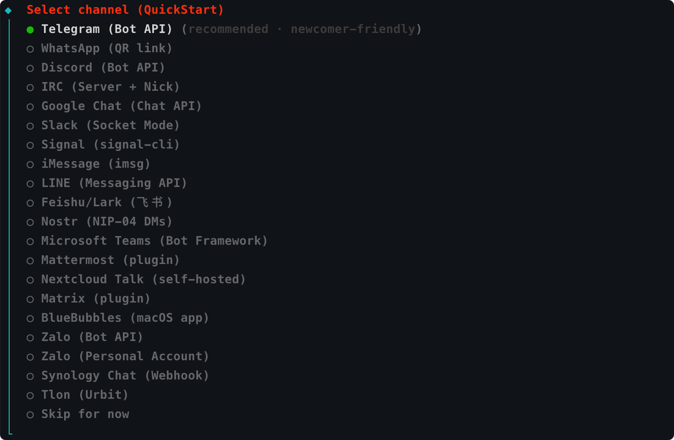The image size is (674, 440).
Task: Select Google Chat (Chat API) channel
Action: [30, 107]
